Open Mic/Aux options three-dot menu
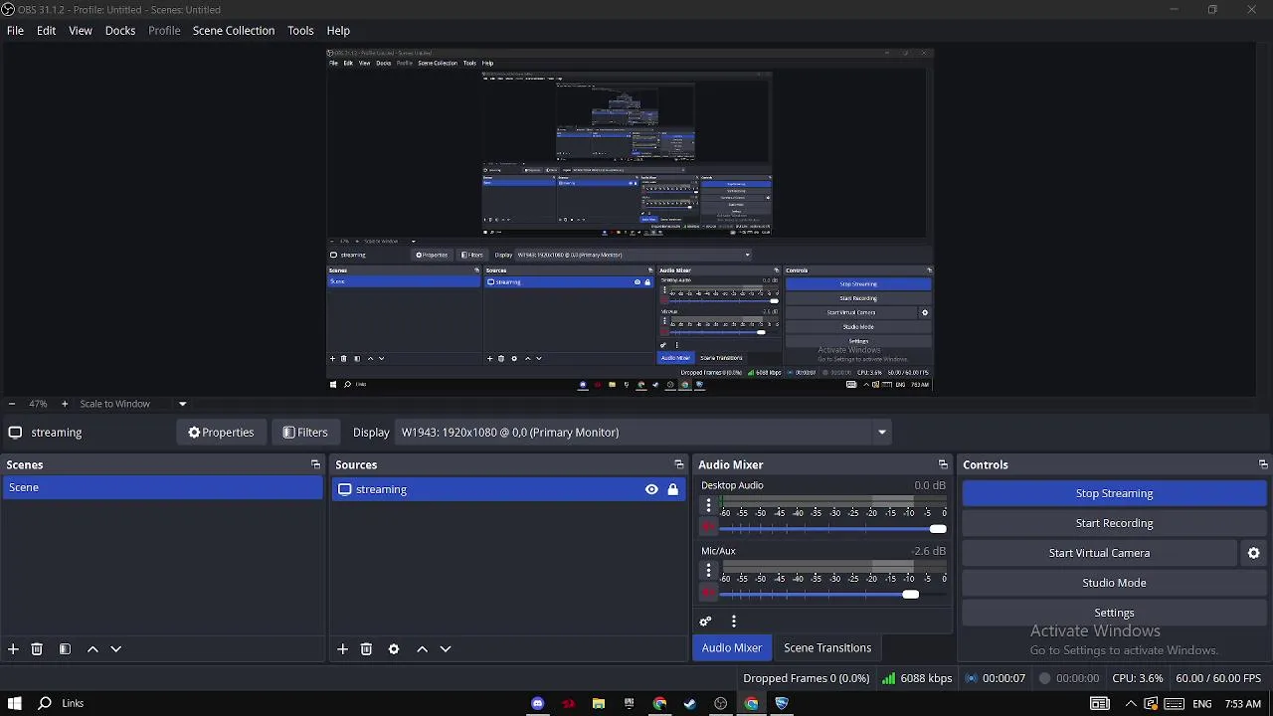 click(x=708, y=571)
